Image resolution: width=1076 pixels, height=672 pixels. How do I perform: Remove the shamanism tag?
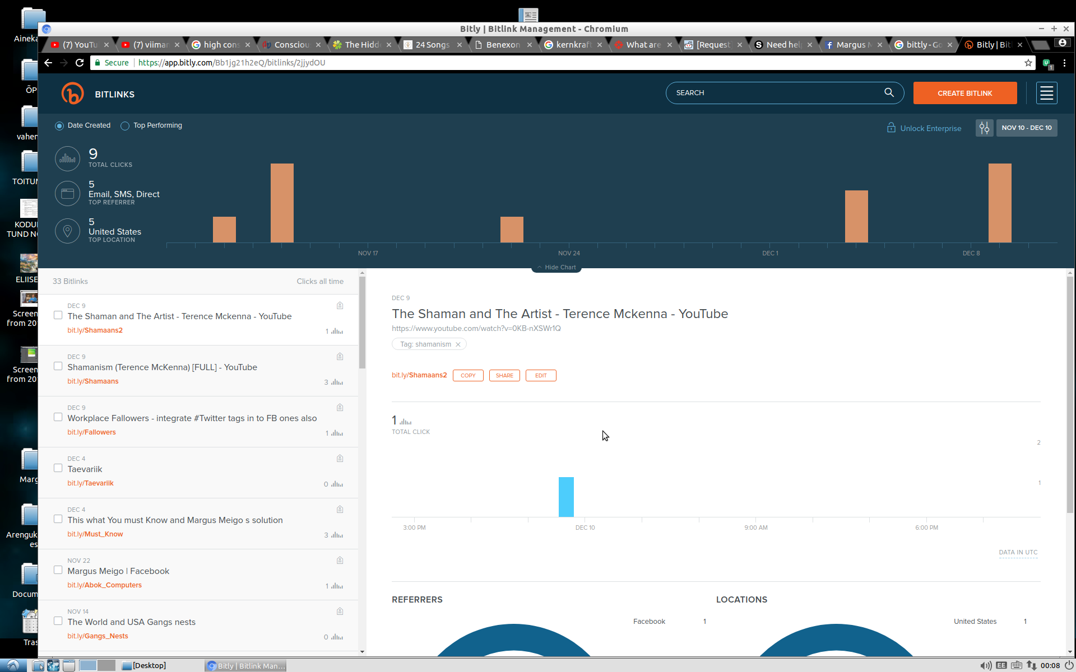click(x=458, y=344)
